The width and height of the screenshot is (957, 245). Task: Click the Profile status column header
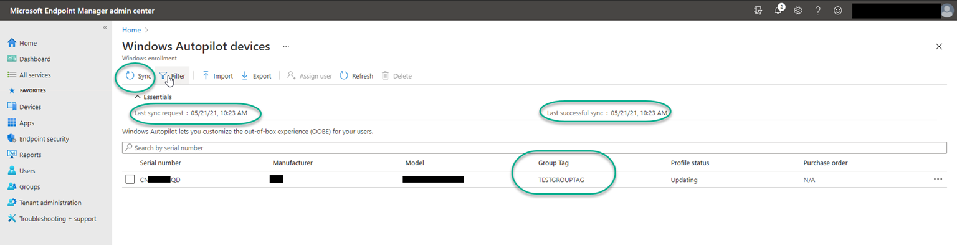coord(690,163)
